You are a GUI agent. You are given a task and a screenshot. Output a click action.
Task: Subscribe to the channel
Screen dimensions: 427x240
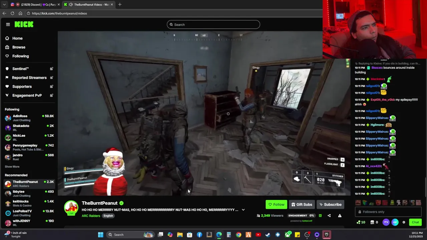(x=330, y=205)
